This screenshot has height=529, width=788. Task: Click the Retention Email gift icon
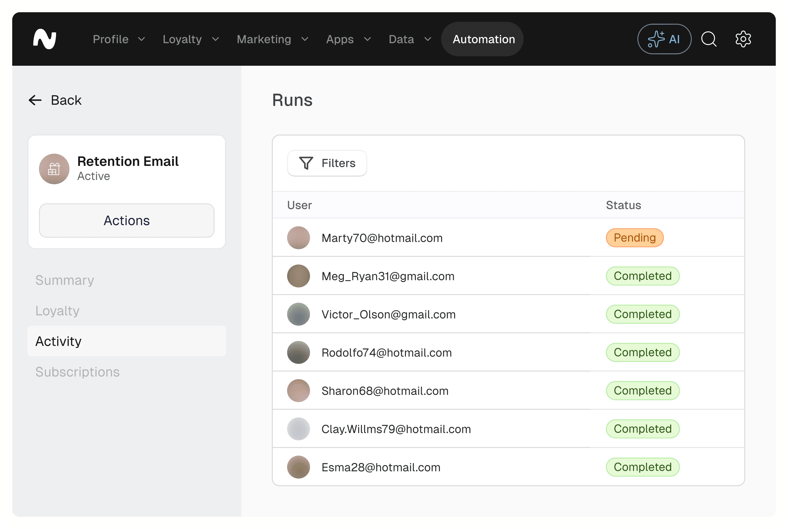click(54, 169)
